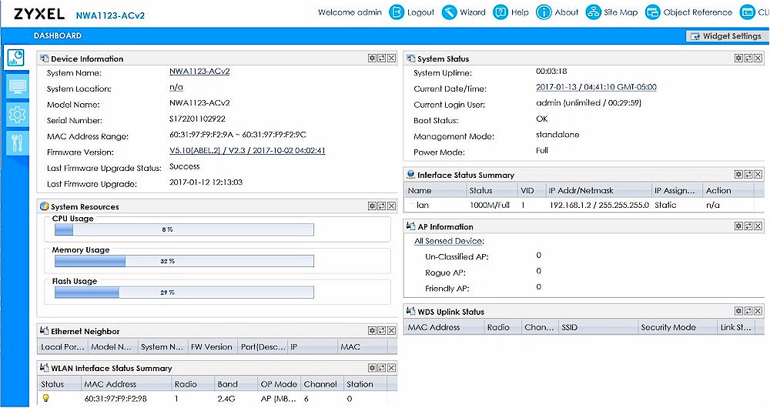This screenshot has width=770, height=408.
Task: Close the Interface Status Summary widget
Action: [758, 174]
